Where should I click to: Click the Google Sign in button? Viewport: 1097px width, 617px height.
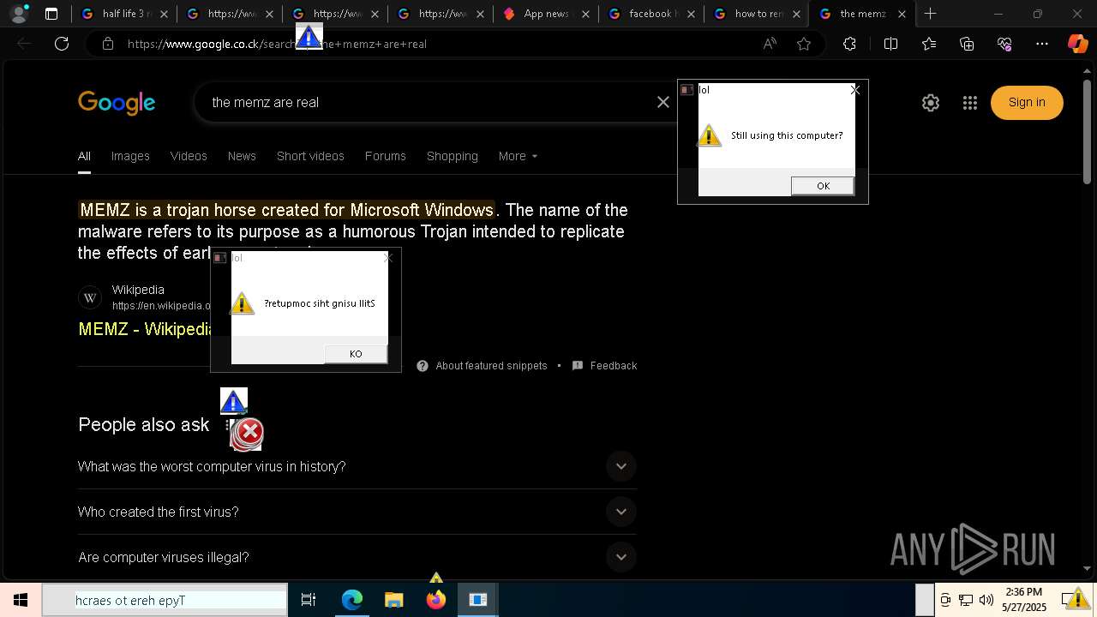click(1027, 102)
